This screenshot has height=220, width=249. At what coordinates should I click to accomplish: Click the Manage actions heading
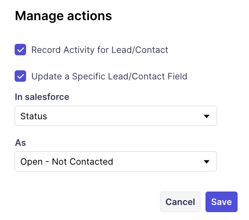(x=63, y=16)
